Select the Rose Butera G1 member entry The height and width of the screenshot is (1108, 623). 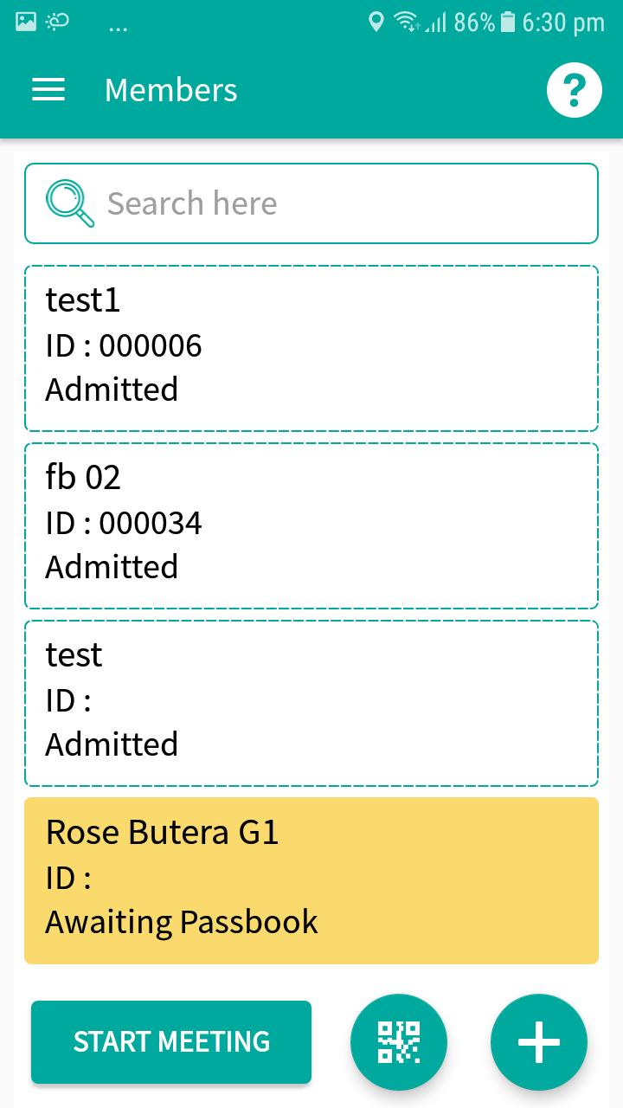[311, 880]
